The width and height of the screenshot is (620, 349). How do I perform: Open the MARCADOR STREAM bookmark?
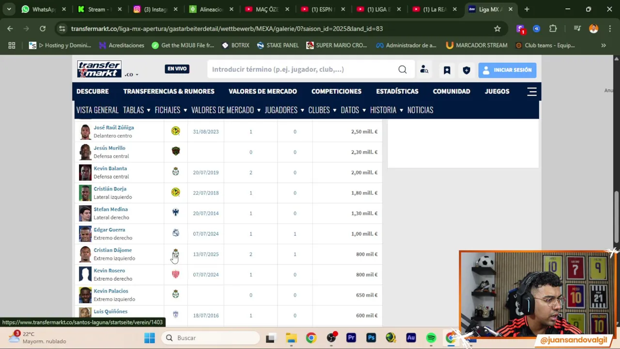(477, 46)
